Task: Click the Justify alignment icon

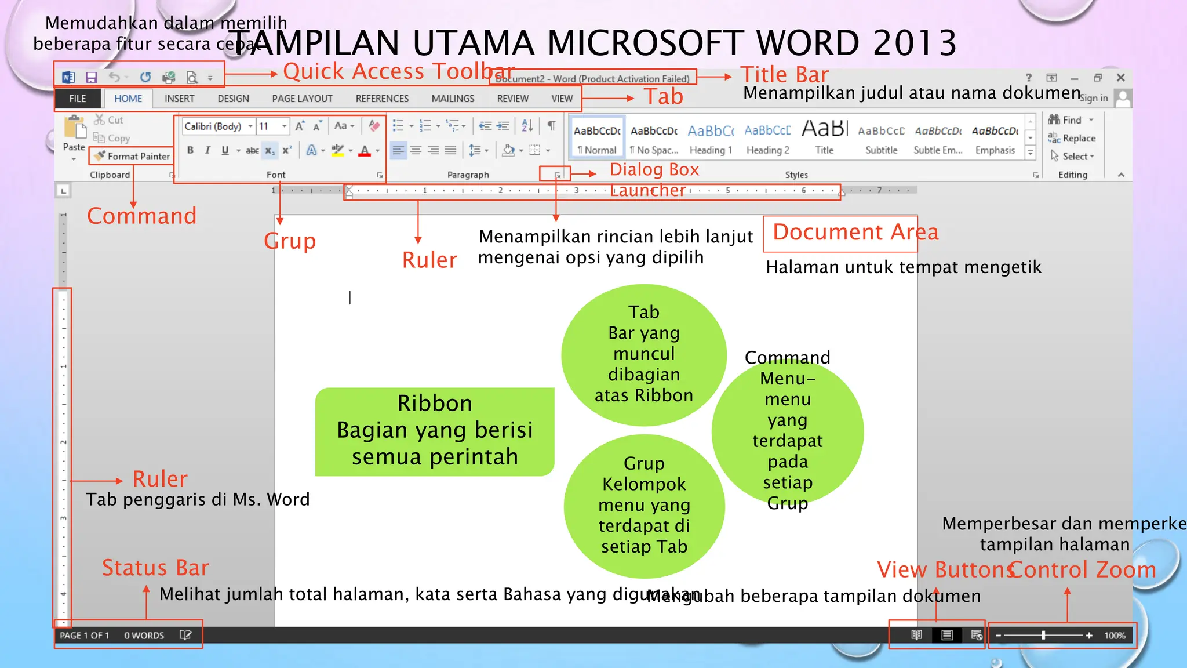Action: 450,151
